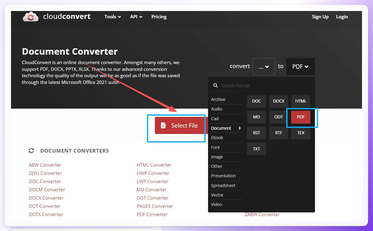
Task: Open the DOCM Converter link
Action: (x=47, y=190)
